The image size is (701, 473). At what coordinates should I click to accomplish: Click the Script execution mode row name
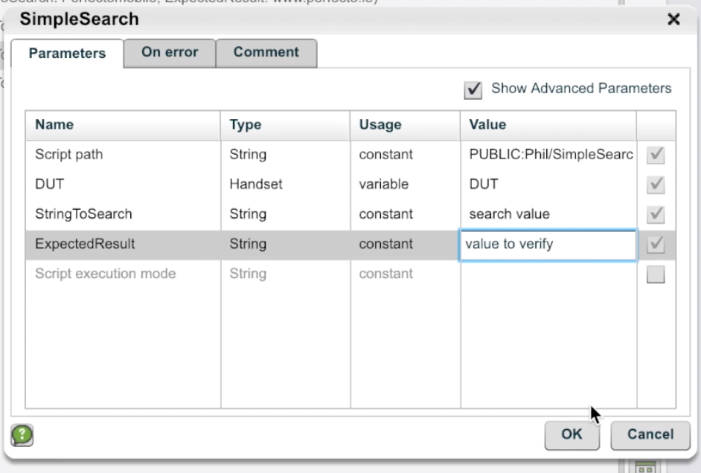click(x=105, y=274)
